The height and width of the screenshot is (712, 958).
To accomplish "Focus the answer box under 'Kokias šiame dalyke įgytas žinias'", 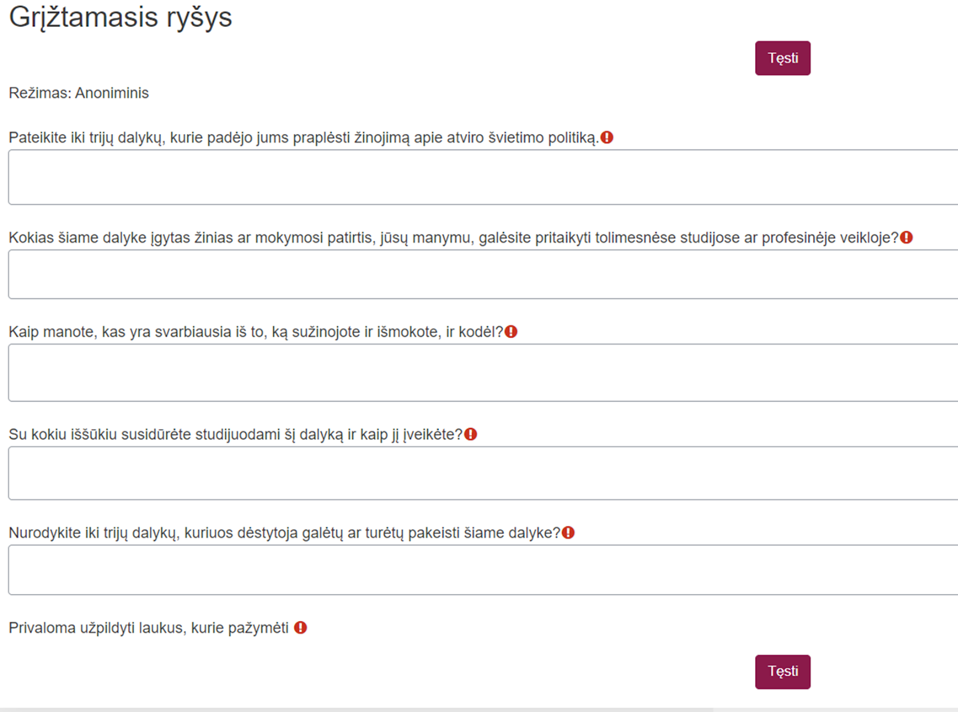I will pos(483,274).
